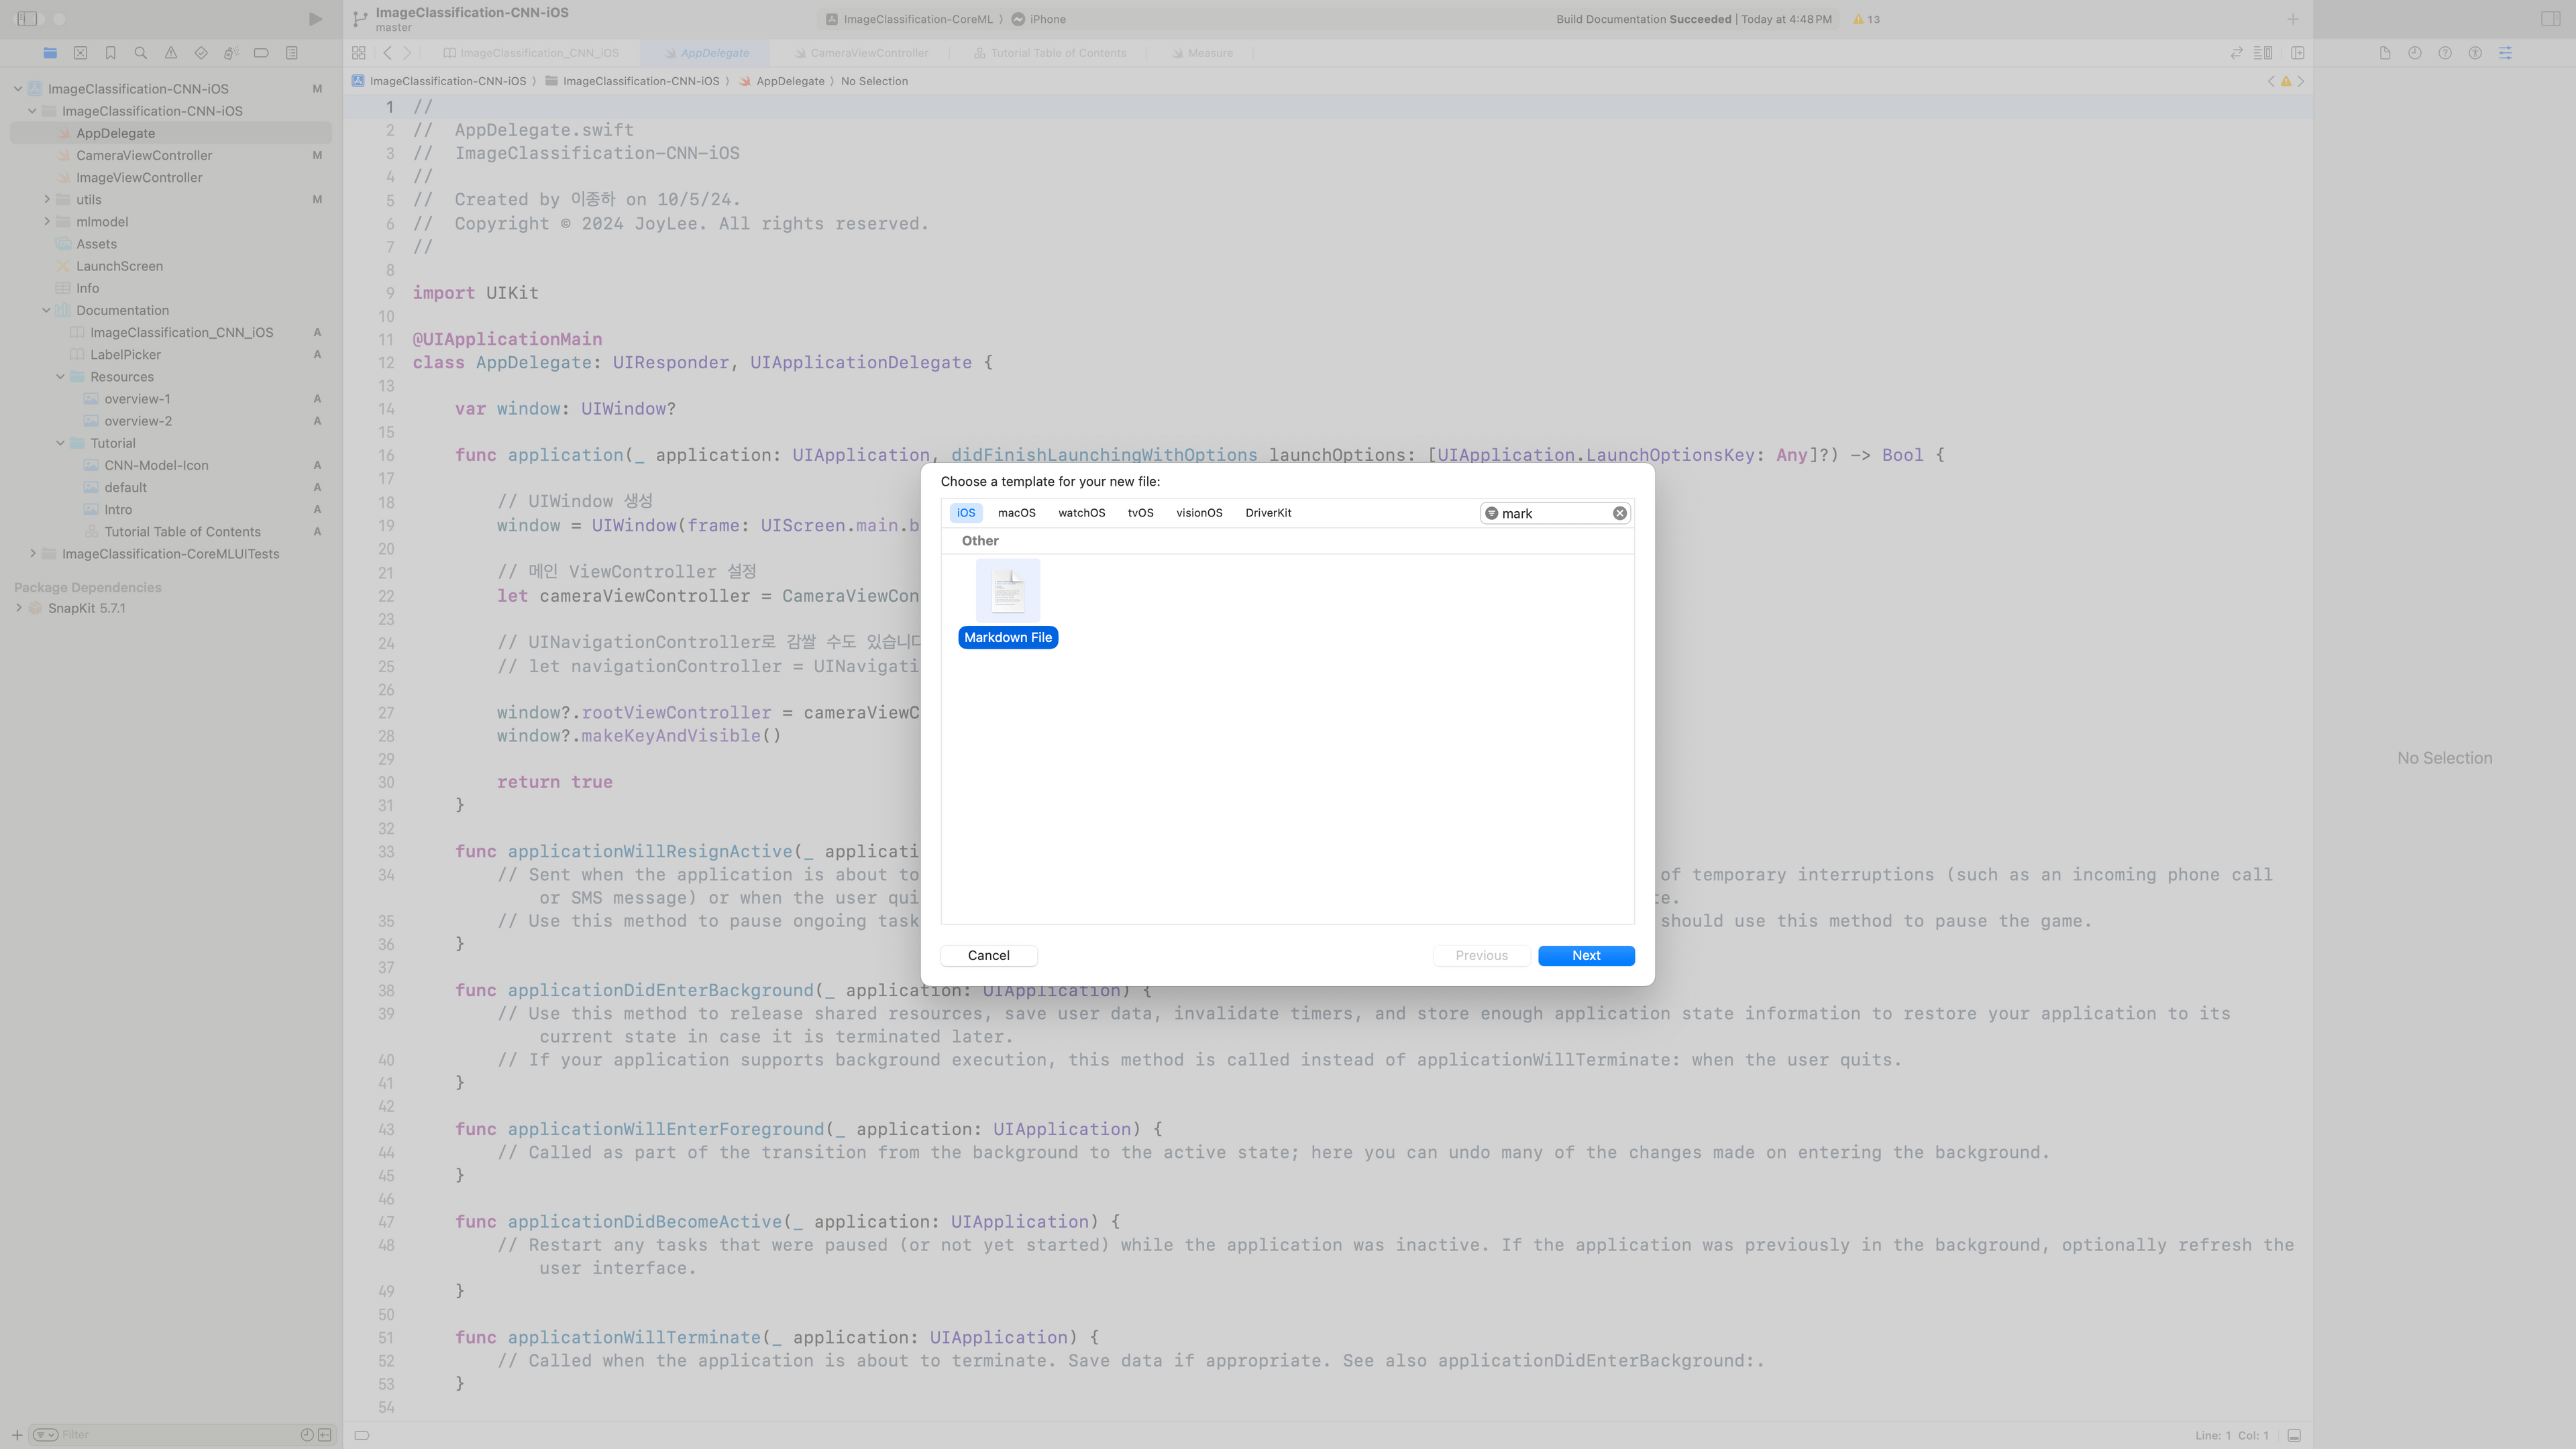Cancel the new file dialog
Screen dimensions: 2576x1449
pyautogui.click(x=988, y=955)
